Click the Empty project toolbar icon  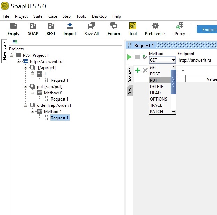pos(14,26)
